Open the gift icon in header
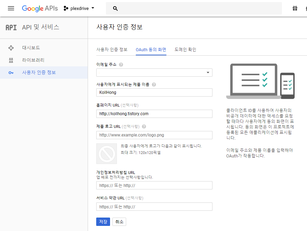Viewport: 307px width, 231px height. 295,9
